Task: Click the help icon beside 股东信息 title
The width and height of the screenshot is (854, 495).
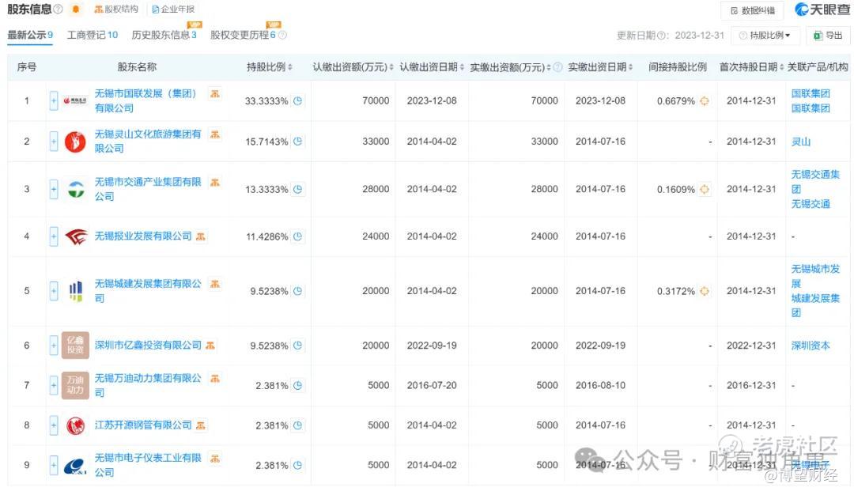Action: [59, 9]
